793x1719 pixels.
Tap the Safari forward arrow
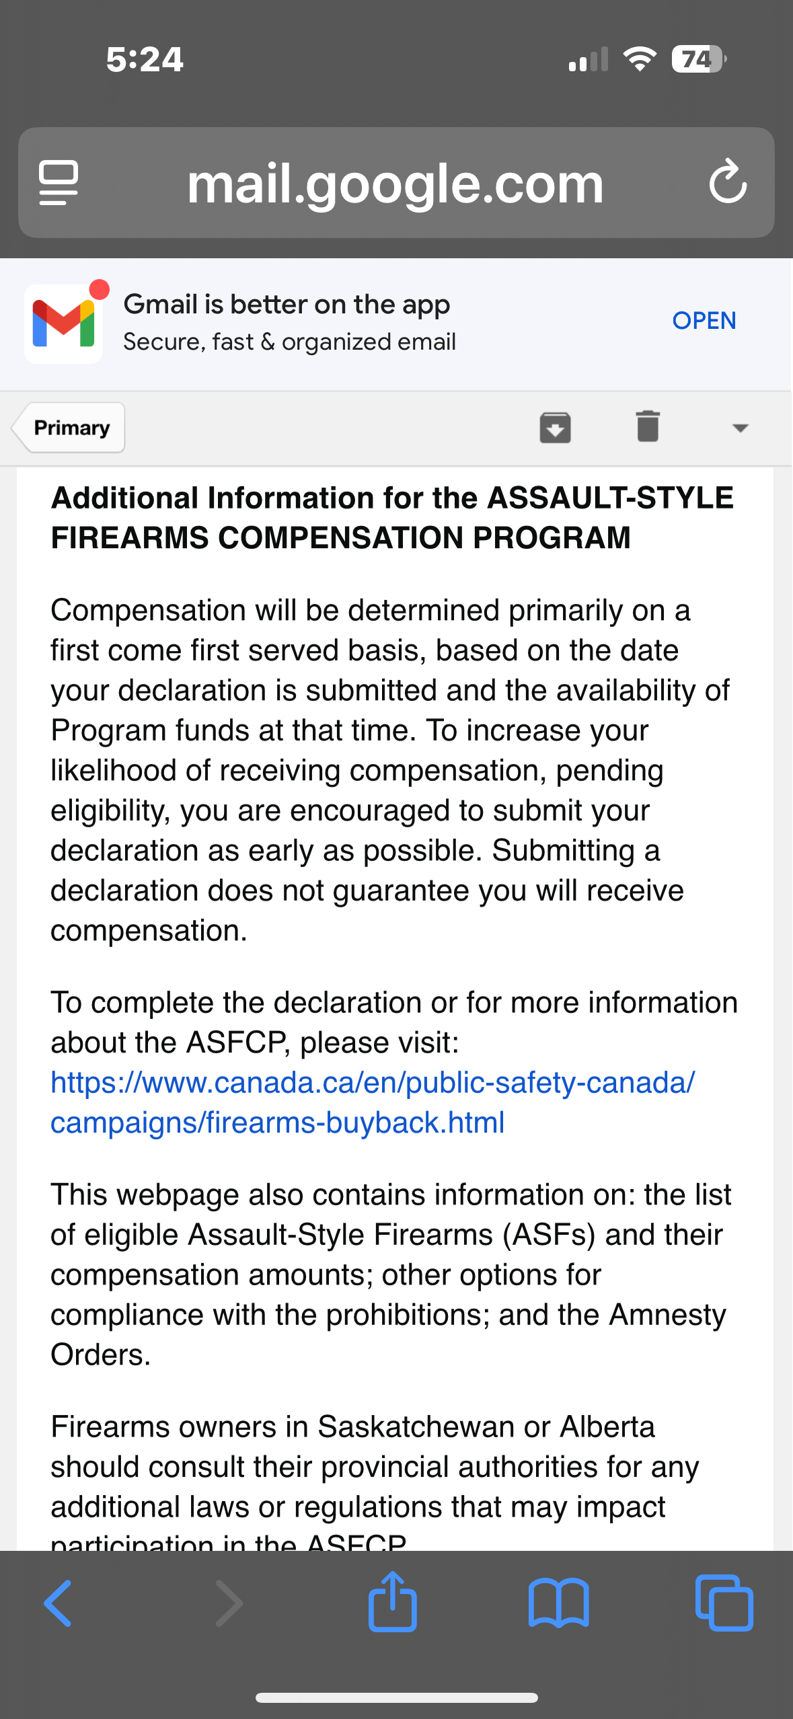(x=229, y=1603)
